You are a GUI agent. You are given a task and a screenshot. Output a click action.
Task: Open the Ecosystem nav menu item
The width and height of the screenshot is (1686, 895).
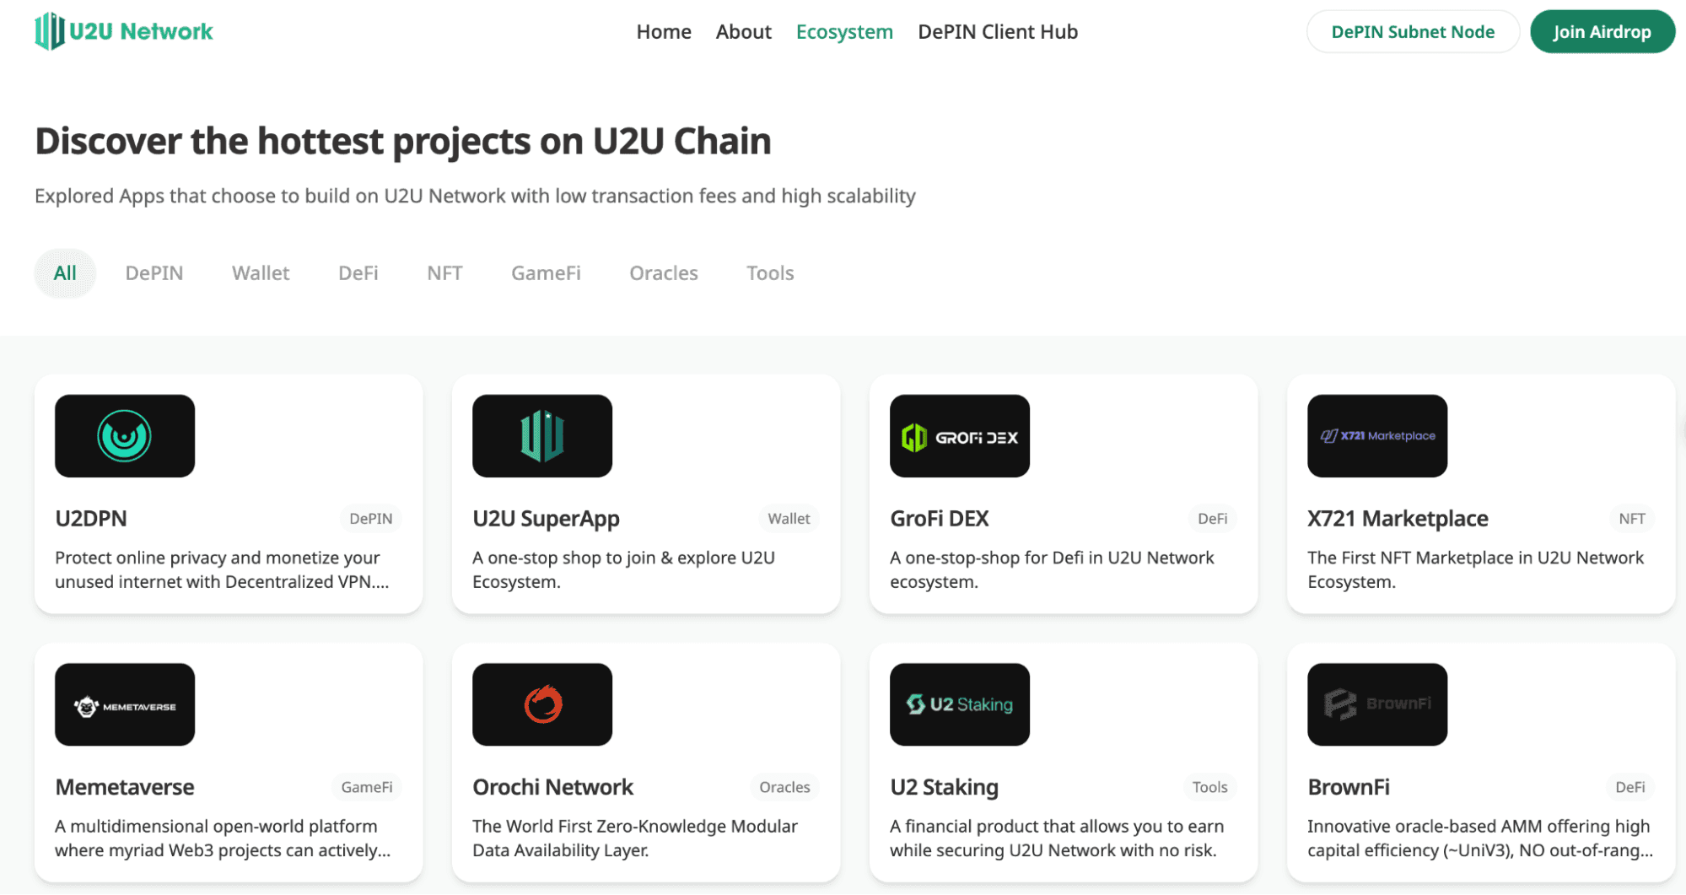844,32
